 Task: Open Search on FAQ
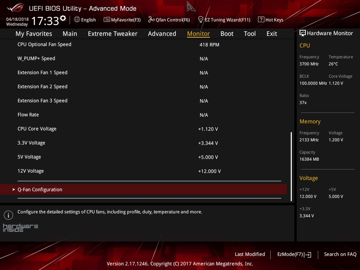point(340,254)
